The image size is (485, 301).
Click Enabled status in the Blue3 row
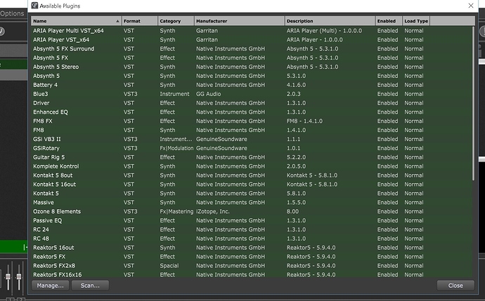387,94
